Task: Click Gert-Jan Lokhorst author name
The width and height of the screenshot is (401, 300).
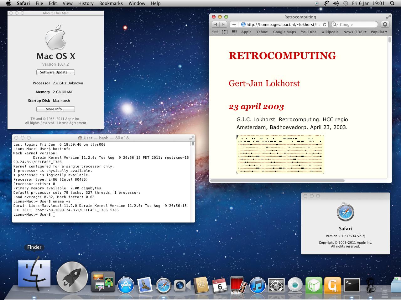Action: (x=264, y=83)
